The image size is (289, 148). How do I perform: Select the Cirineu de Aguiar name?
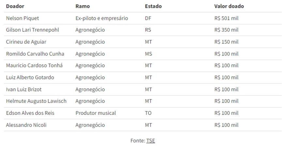(x=26, y=42)
